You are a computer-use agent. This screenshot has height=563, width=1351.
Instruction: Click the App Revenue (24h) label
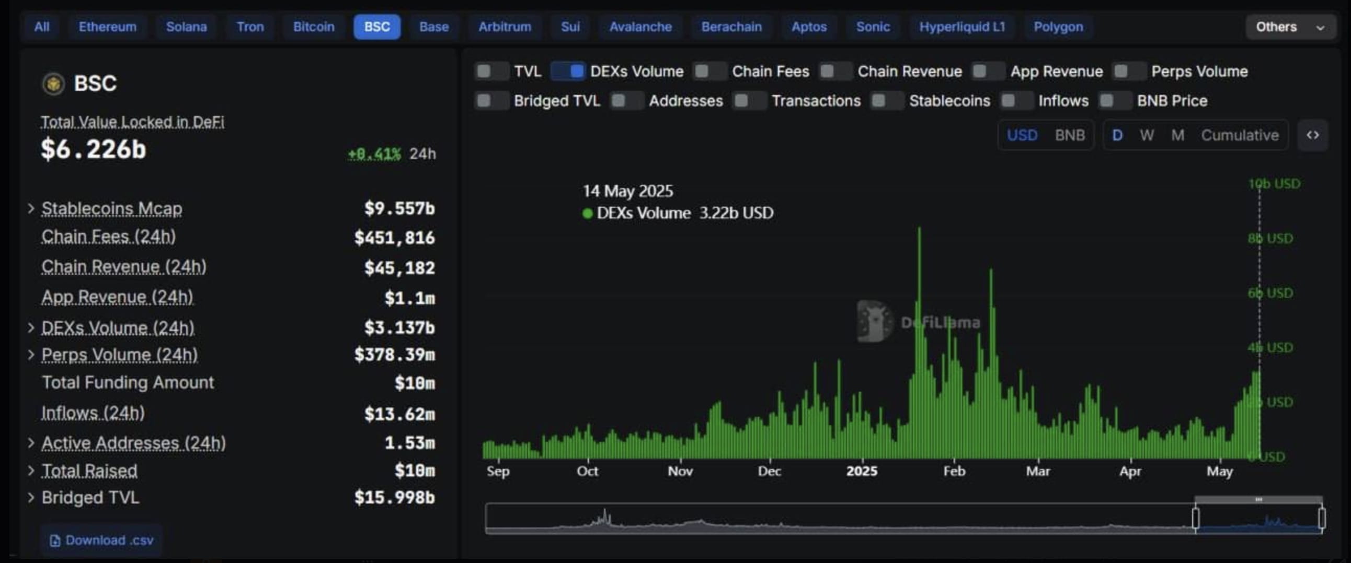tap(118, 297)
